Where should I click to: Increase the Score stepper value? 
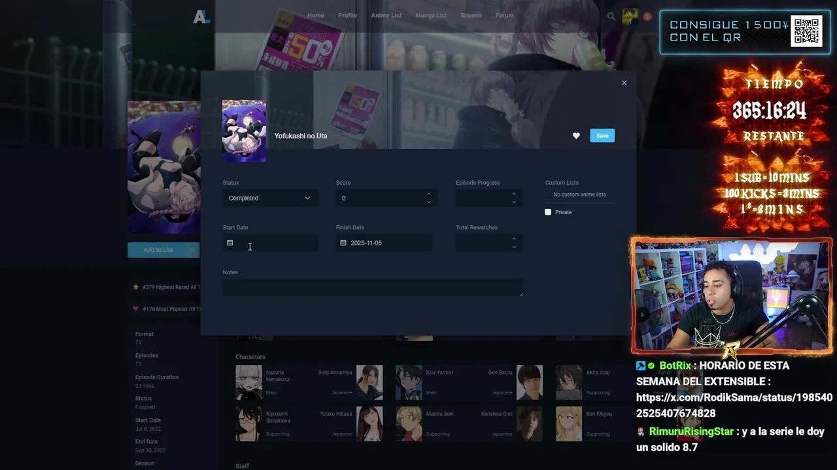click(x=429, y=194)
